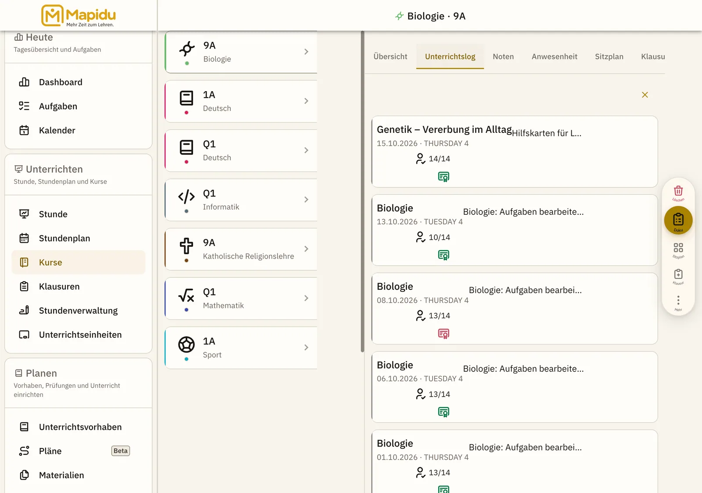Open the Anwesenheit tab
Image resolution: width=702 pixels, height=493 pixels.
coord(555,57)
